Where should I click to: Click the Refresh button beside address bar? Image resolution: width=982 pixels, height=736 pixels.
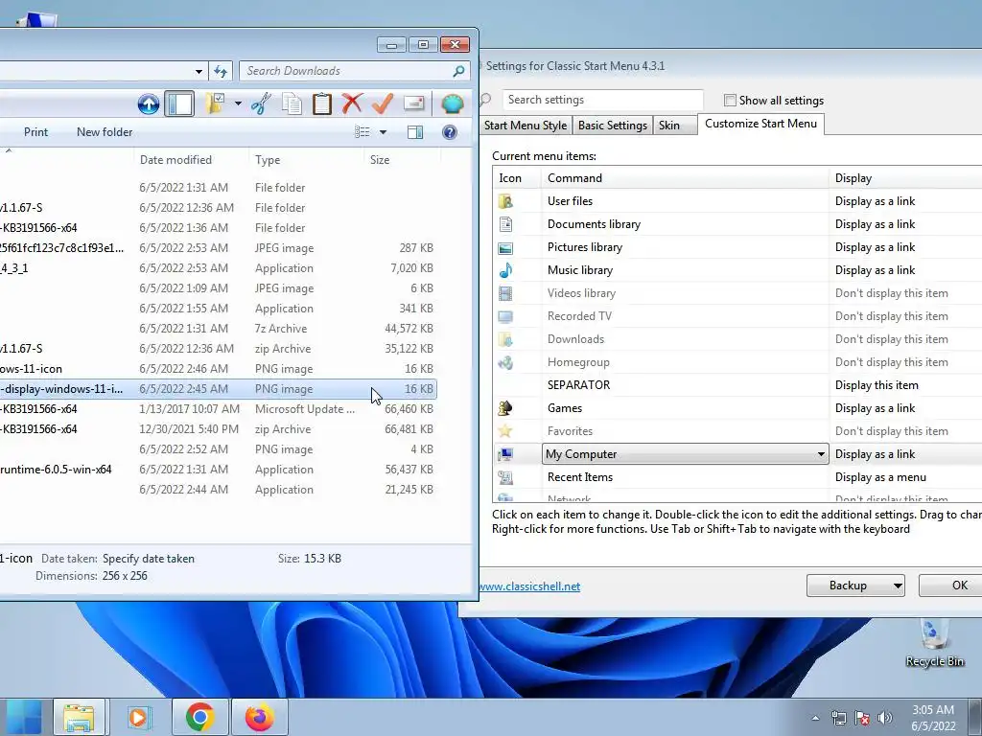click(x=221, y=71)
